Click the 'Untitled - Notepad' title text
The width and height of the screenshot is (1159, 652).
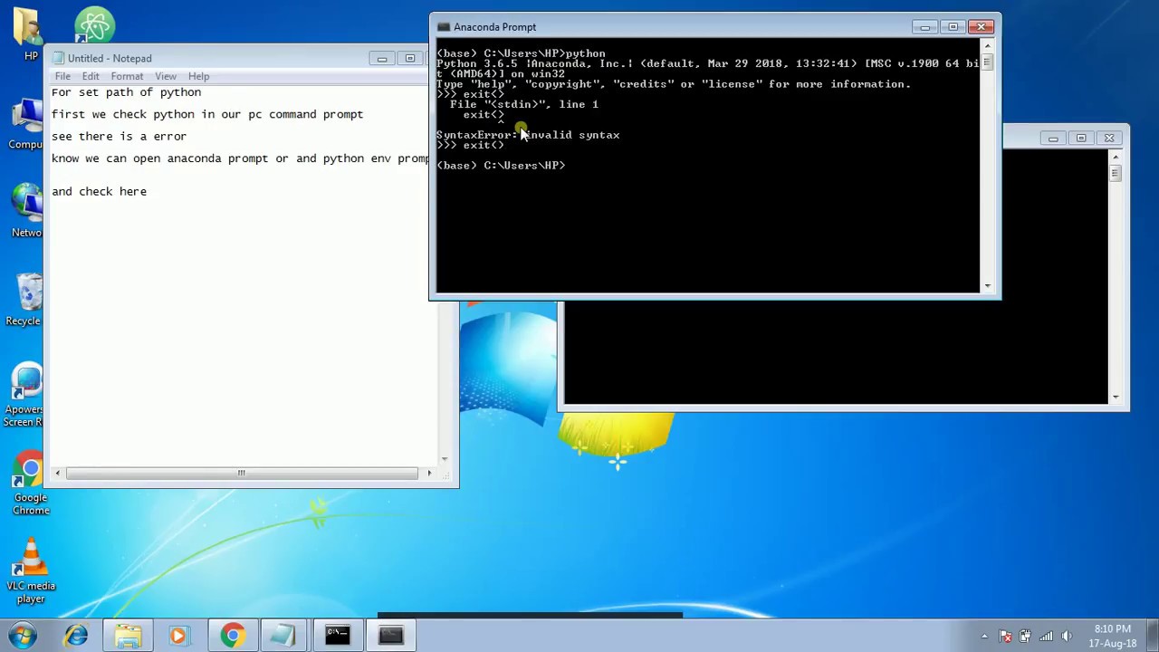coord(110,59)
